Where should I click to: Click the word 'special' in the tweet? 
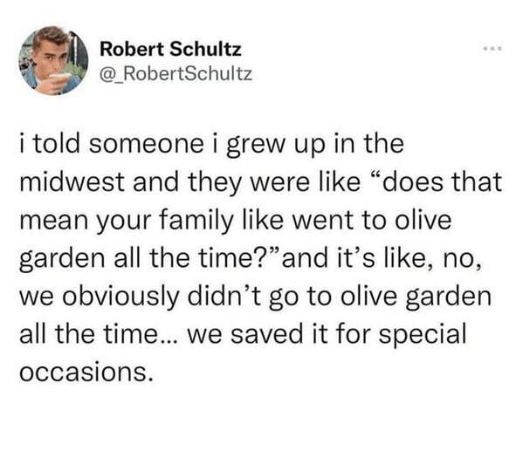coord(423,335)
